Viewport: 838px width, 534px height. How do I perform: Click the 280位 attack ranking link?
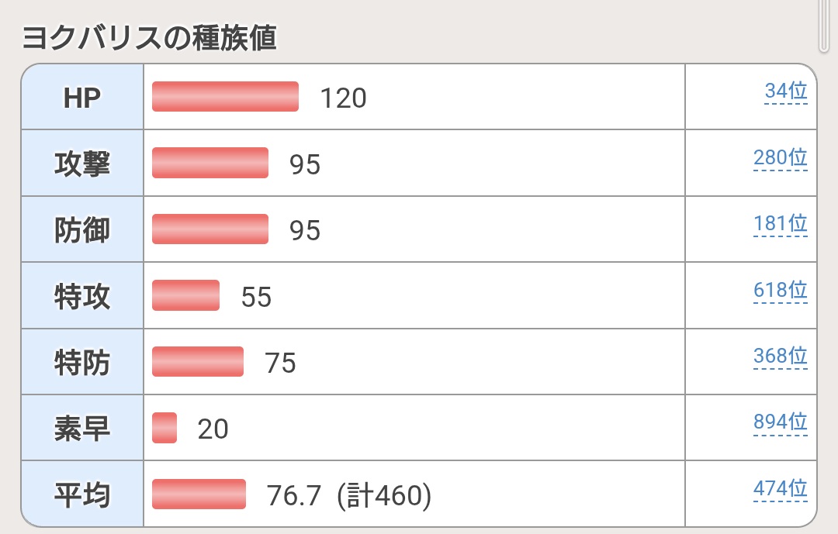click(x=780, y=158)
